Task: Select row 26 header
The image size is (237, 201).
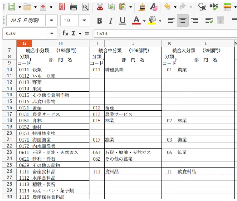Action: [x=8, y=172]
